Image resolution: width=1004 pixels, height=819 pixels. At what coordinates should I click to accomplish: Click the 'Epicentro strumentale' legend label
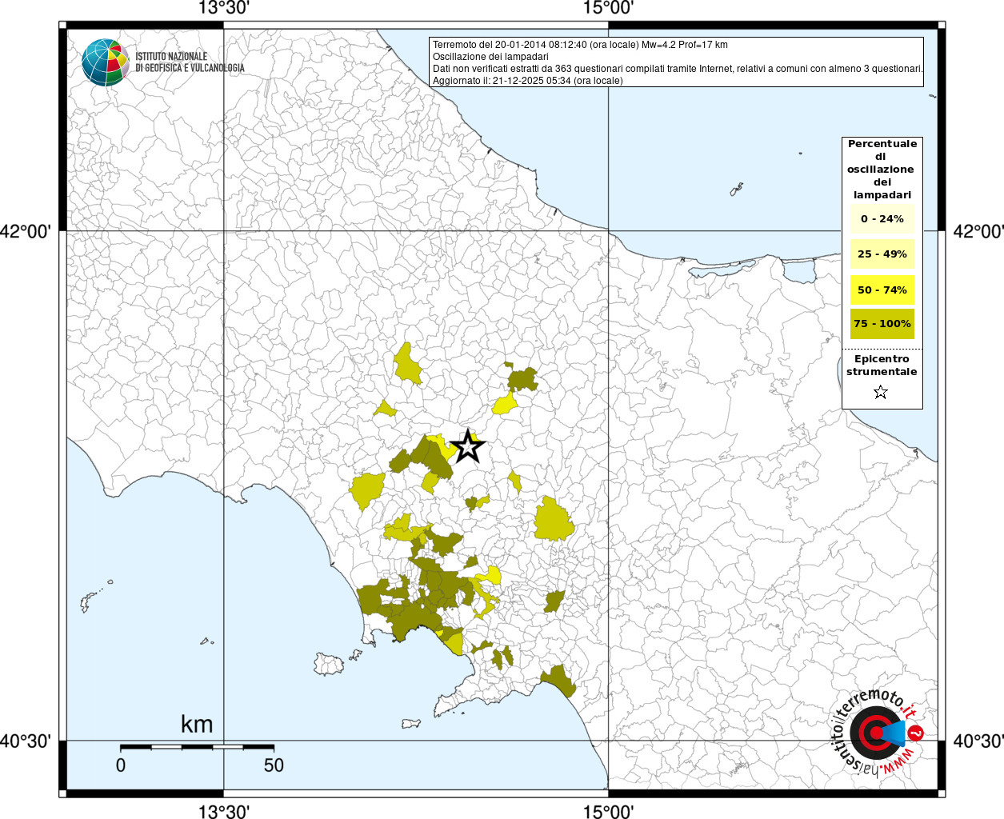(882, 366)
